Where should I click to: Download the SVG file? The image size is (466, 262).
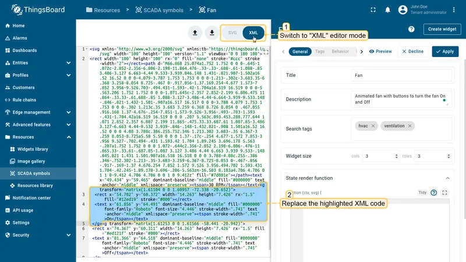[x=212, y=33]
